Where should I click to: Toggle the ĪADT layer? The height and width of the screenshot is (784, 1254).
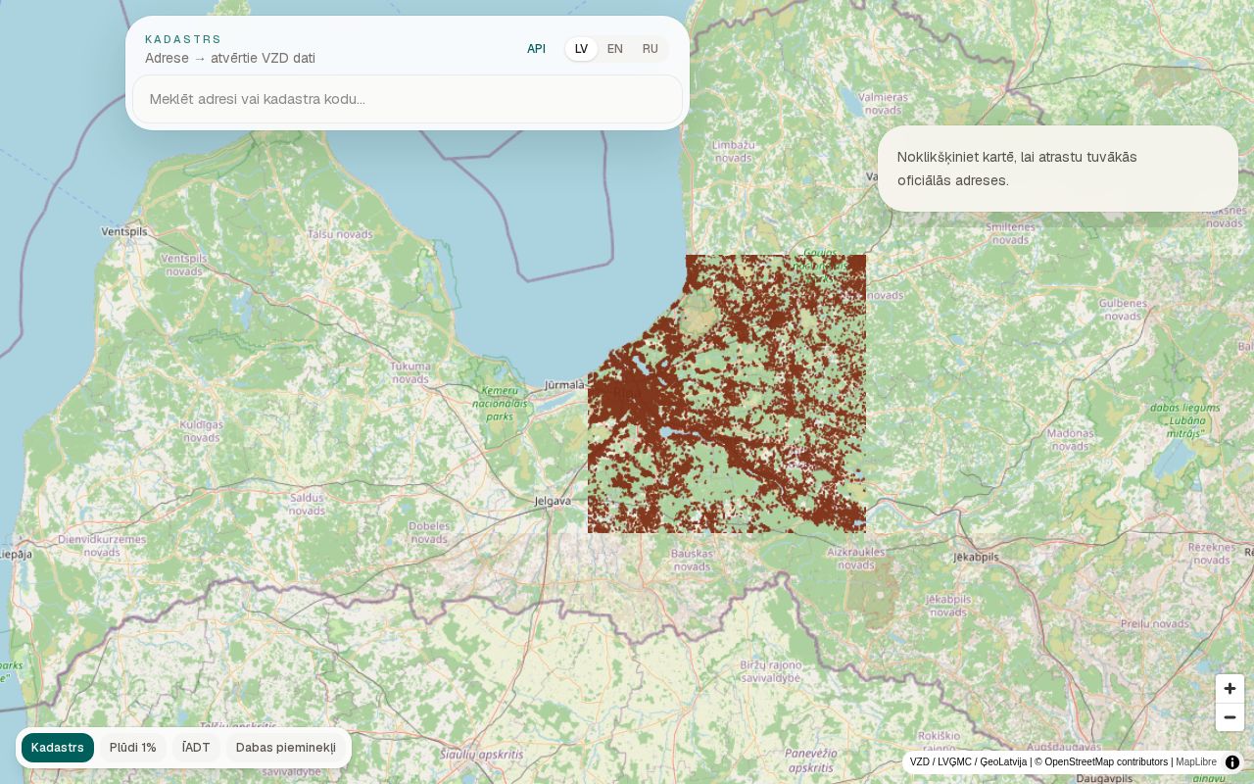(x=196, y=748)
